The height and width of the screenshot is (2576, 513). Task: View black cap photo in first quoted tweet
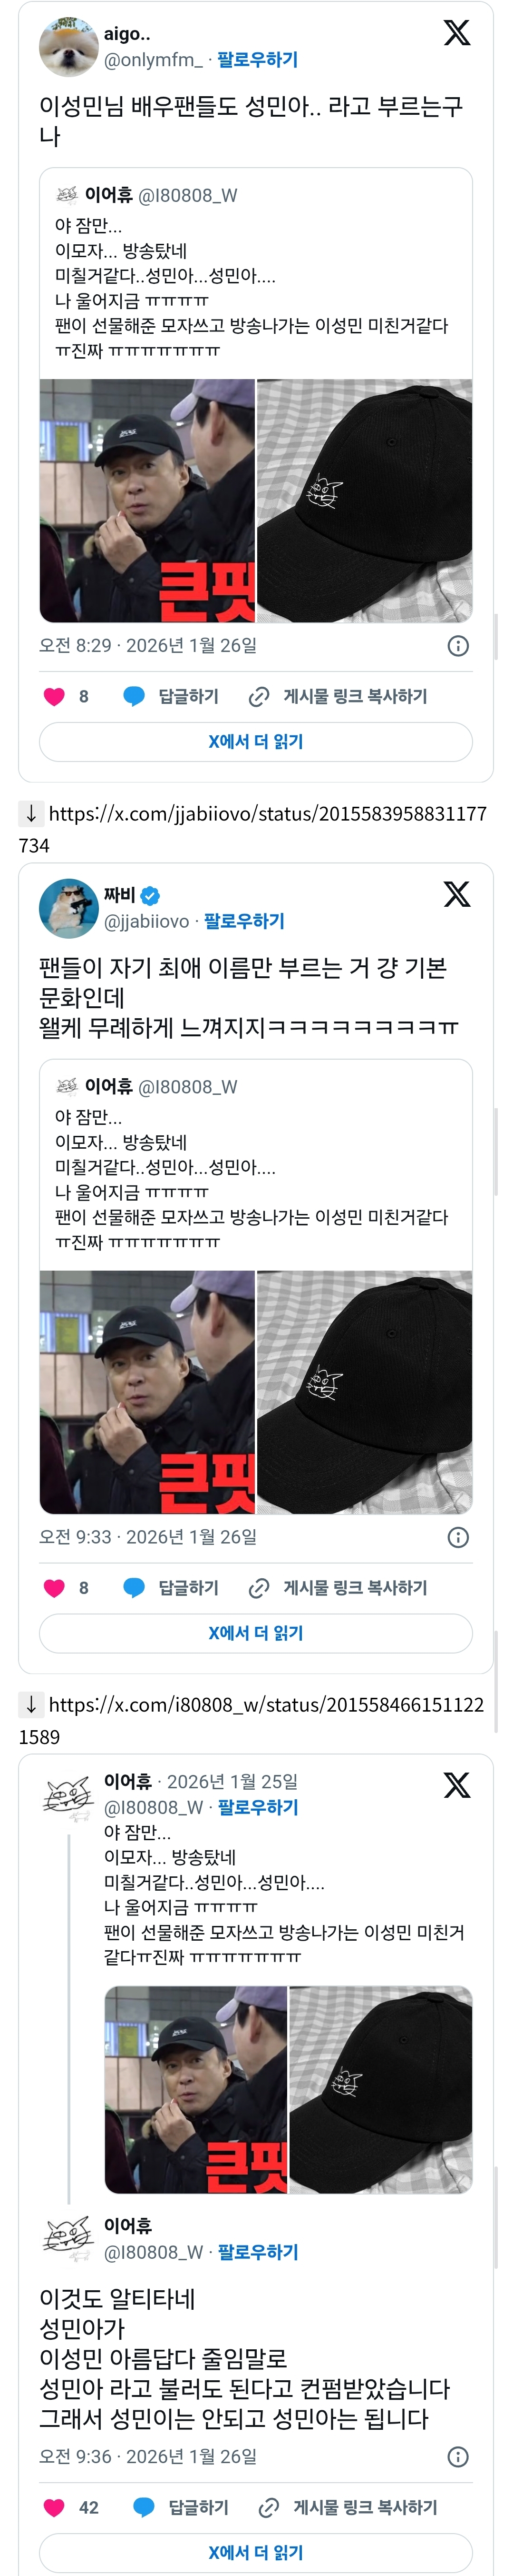tap(364, 500)
